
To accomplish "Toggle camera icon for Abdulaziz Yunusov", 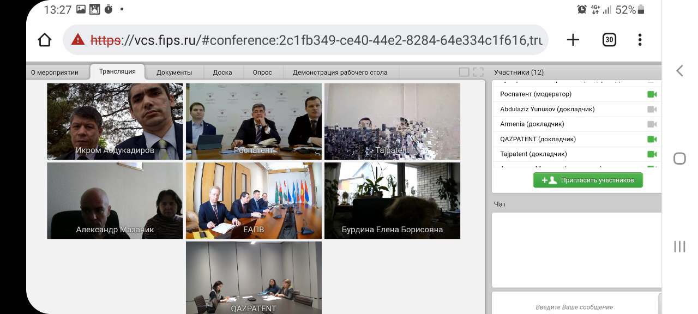I will (x=652, y=109).
